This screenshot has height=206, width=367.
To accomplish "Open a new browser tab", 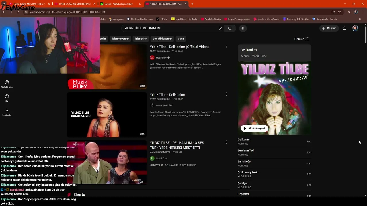I will click(x=192, y=4).
